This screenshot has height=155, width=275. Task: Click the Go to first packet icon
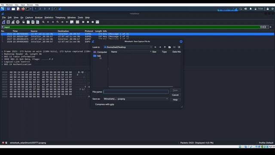(62, 22)
